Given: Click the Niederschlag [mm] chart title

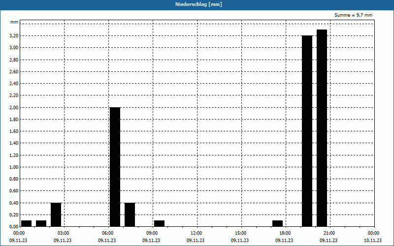Looking at the screenshot, I should [198, 4].
